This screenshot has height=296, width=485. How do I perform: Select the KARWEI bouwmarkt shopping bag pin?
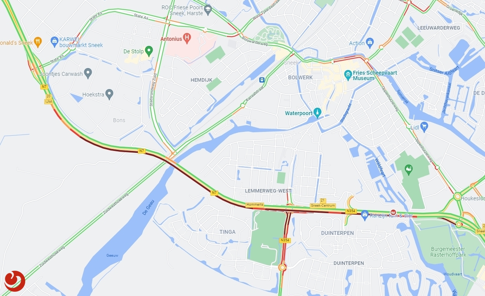pos(55,40)
